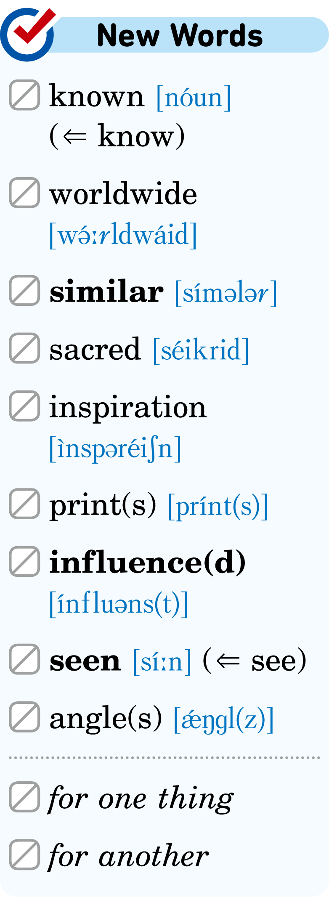Tick the 'for one thing' checkbox
329x897 pixels.
25,797
